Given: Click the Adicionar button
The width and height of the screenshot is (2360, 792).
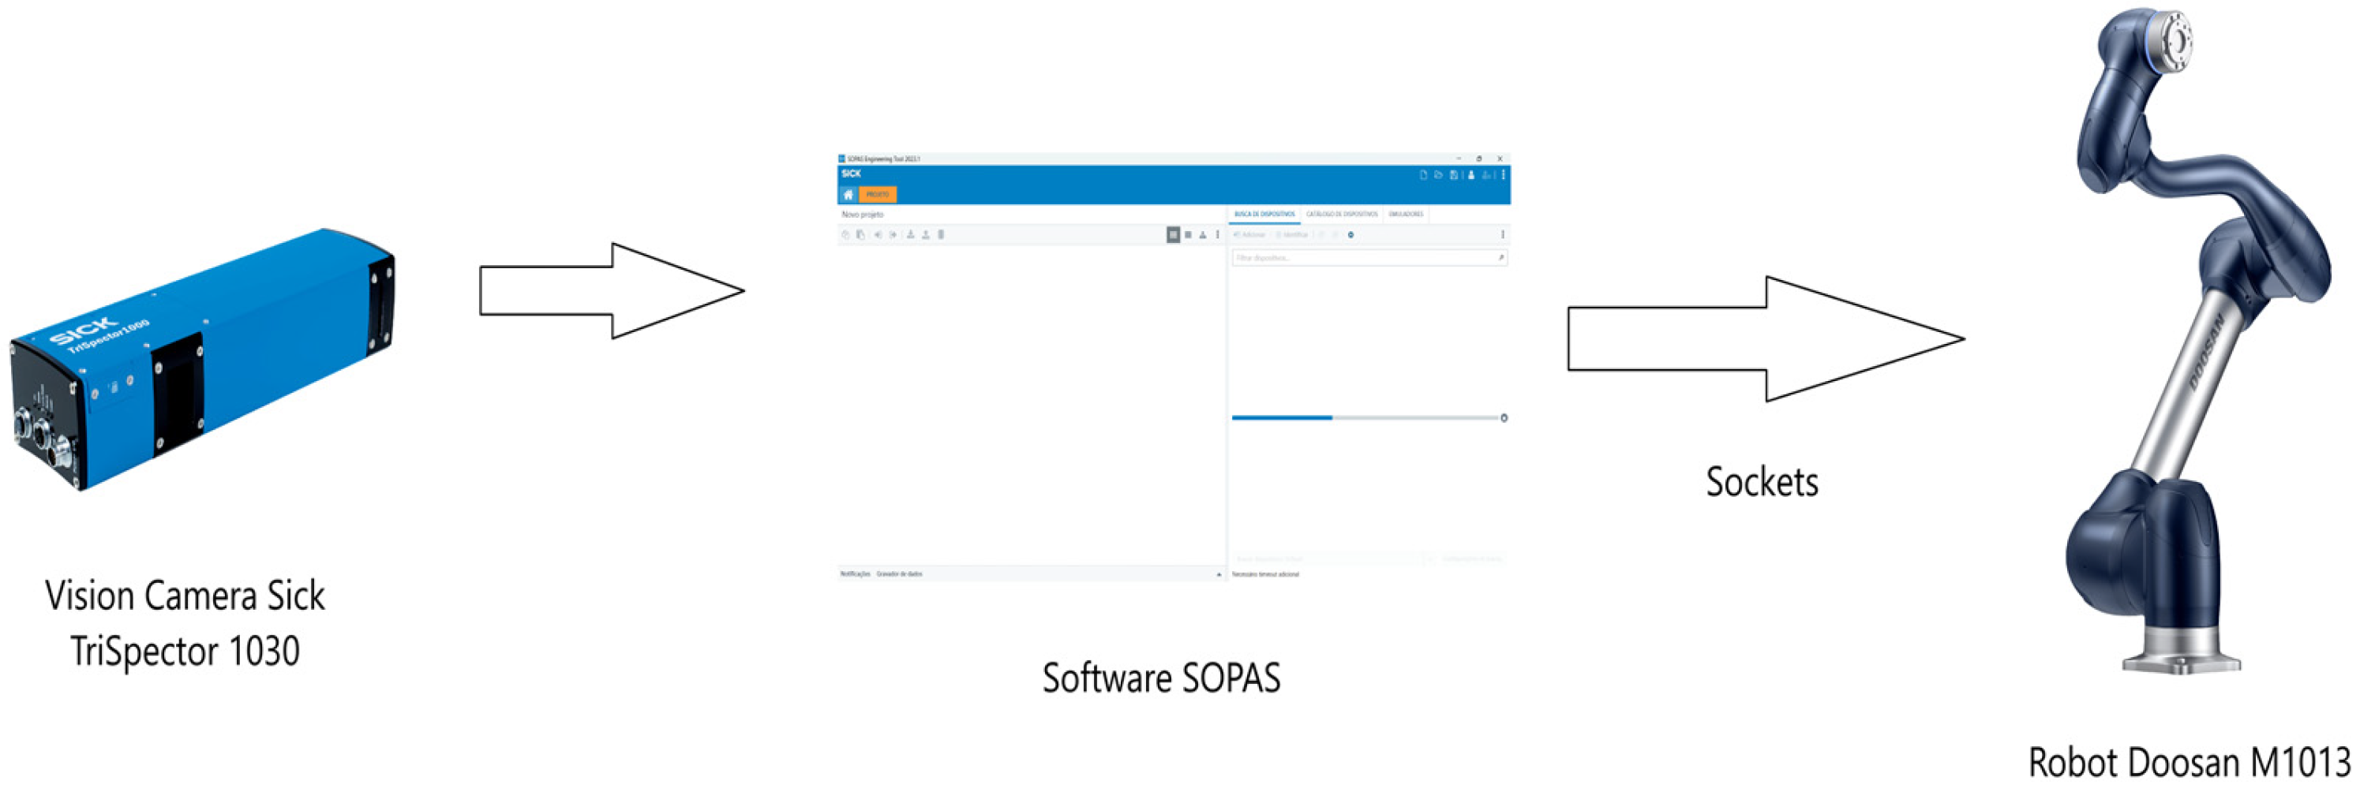Looking at the screenshot, I should click(1249, 235).
